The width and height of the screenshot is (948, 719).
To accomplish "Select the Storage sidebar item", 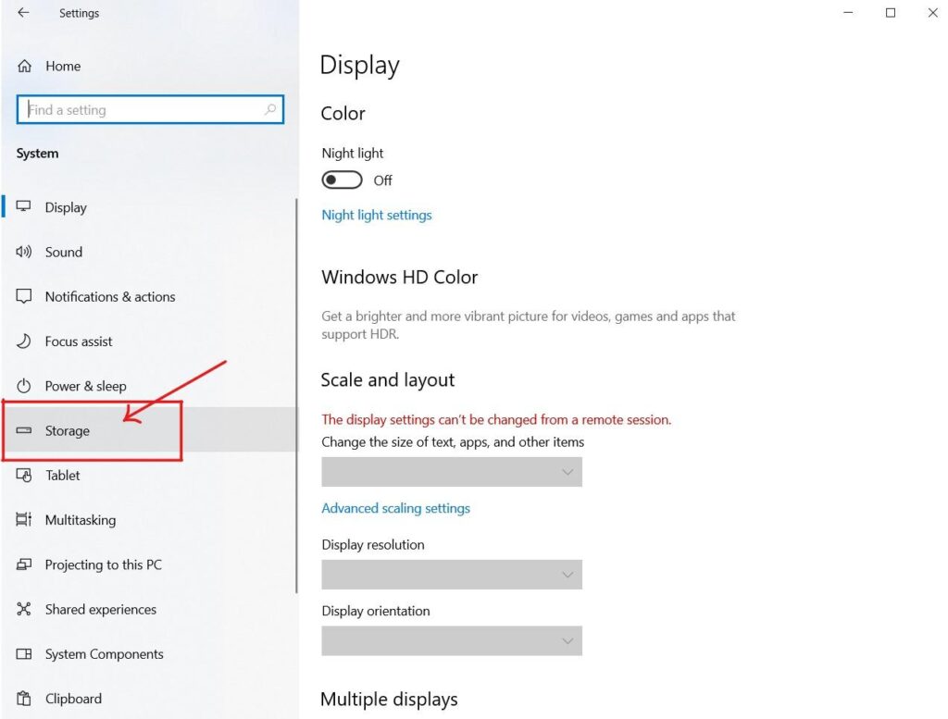I will 149,429.
